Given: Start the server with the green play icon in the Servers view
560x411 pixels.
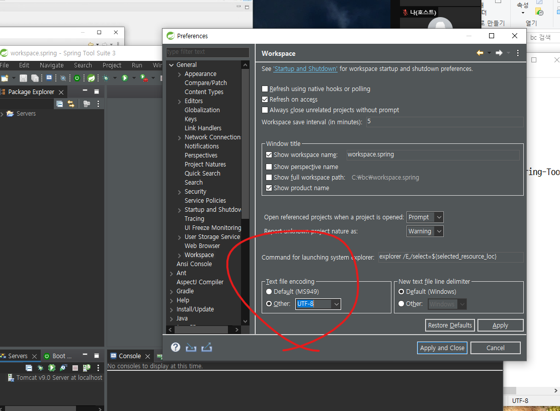Looking at the screenshot, I should click(52, 368).
